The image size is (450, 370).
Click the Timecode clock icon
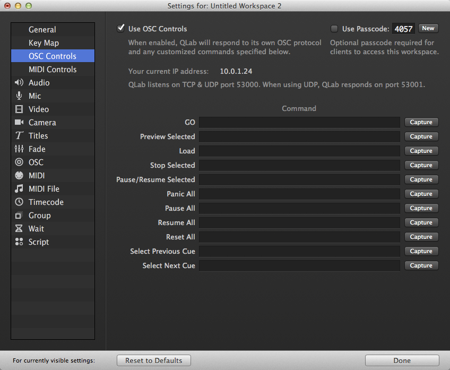click(19, 202)
